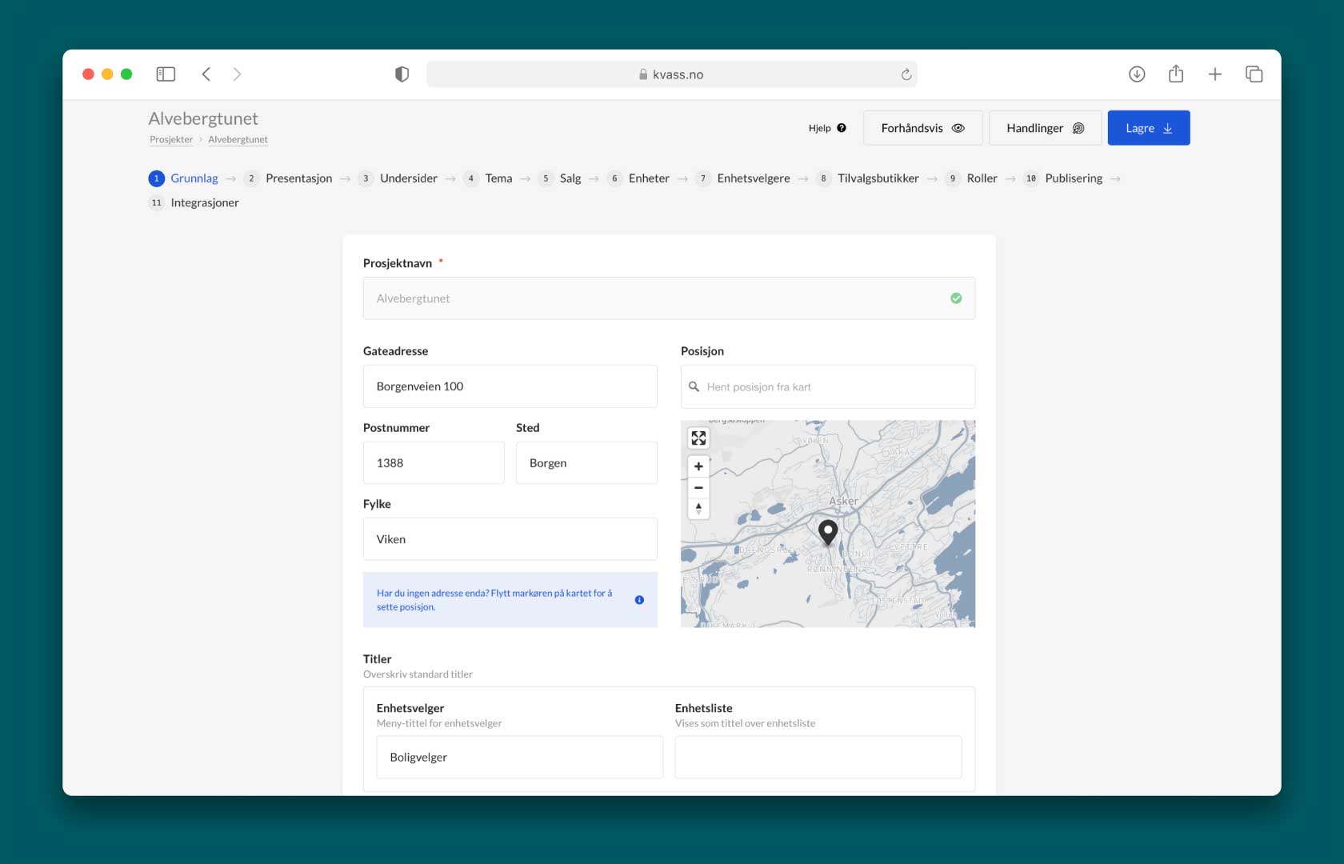
Task: Zoom in the map with plus
Action: (x=698, y=466)
